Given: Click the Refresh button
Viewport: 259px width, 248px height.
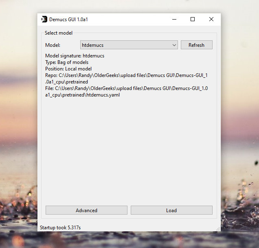Looking at the screenshot, I should (197, 45).
